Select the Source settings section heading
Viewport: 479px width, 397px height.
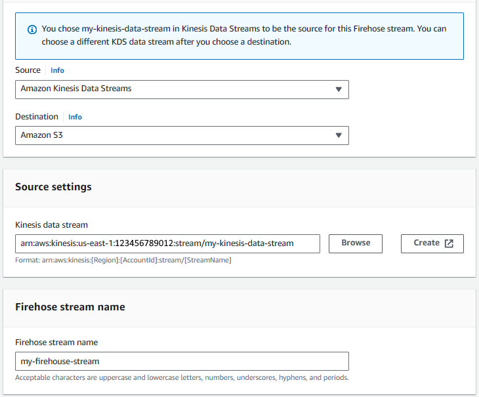[x=53, y=187]
